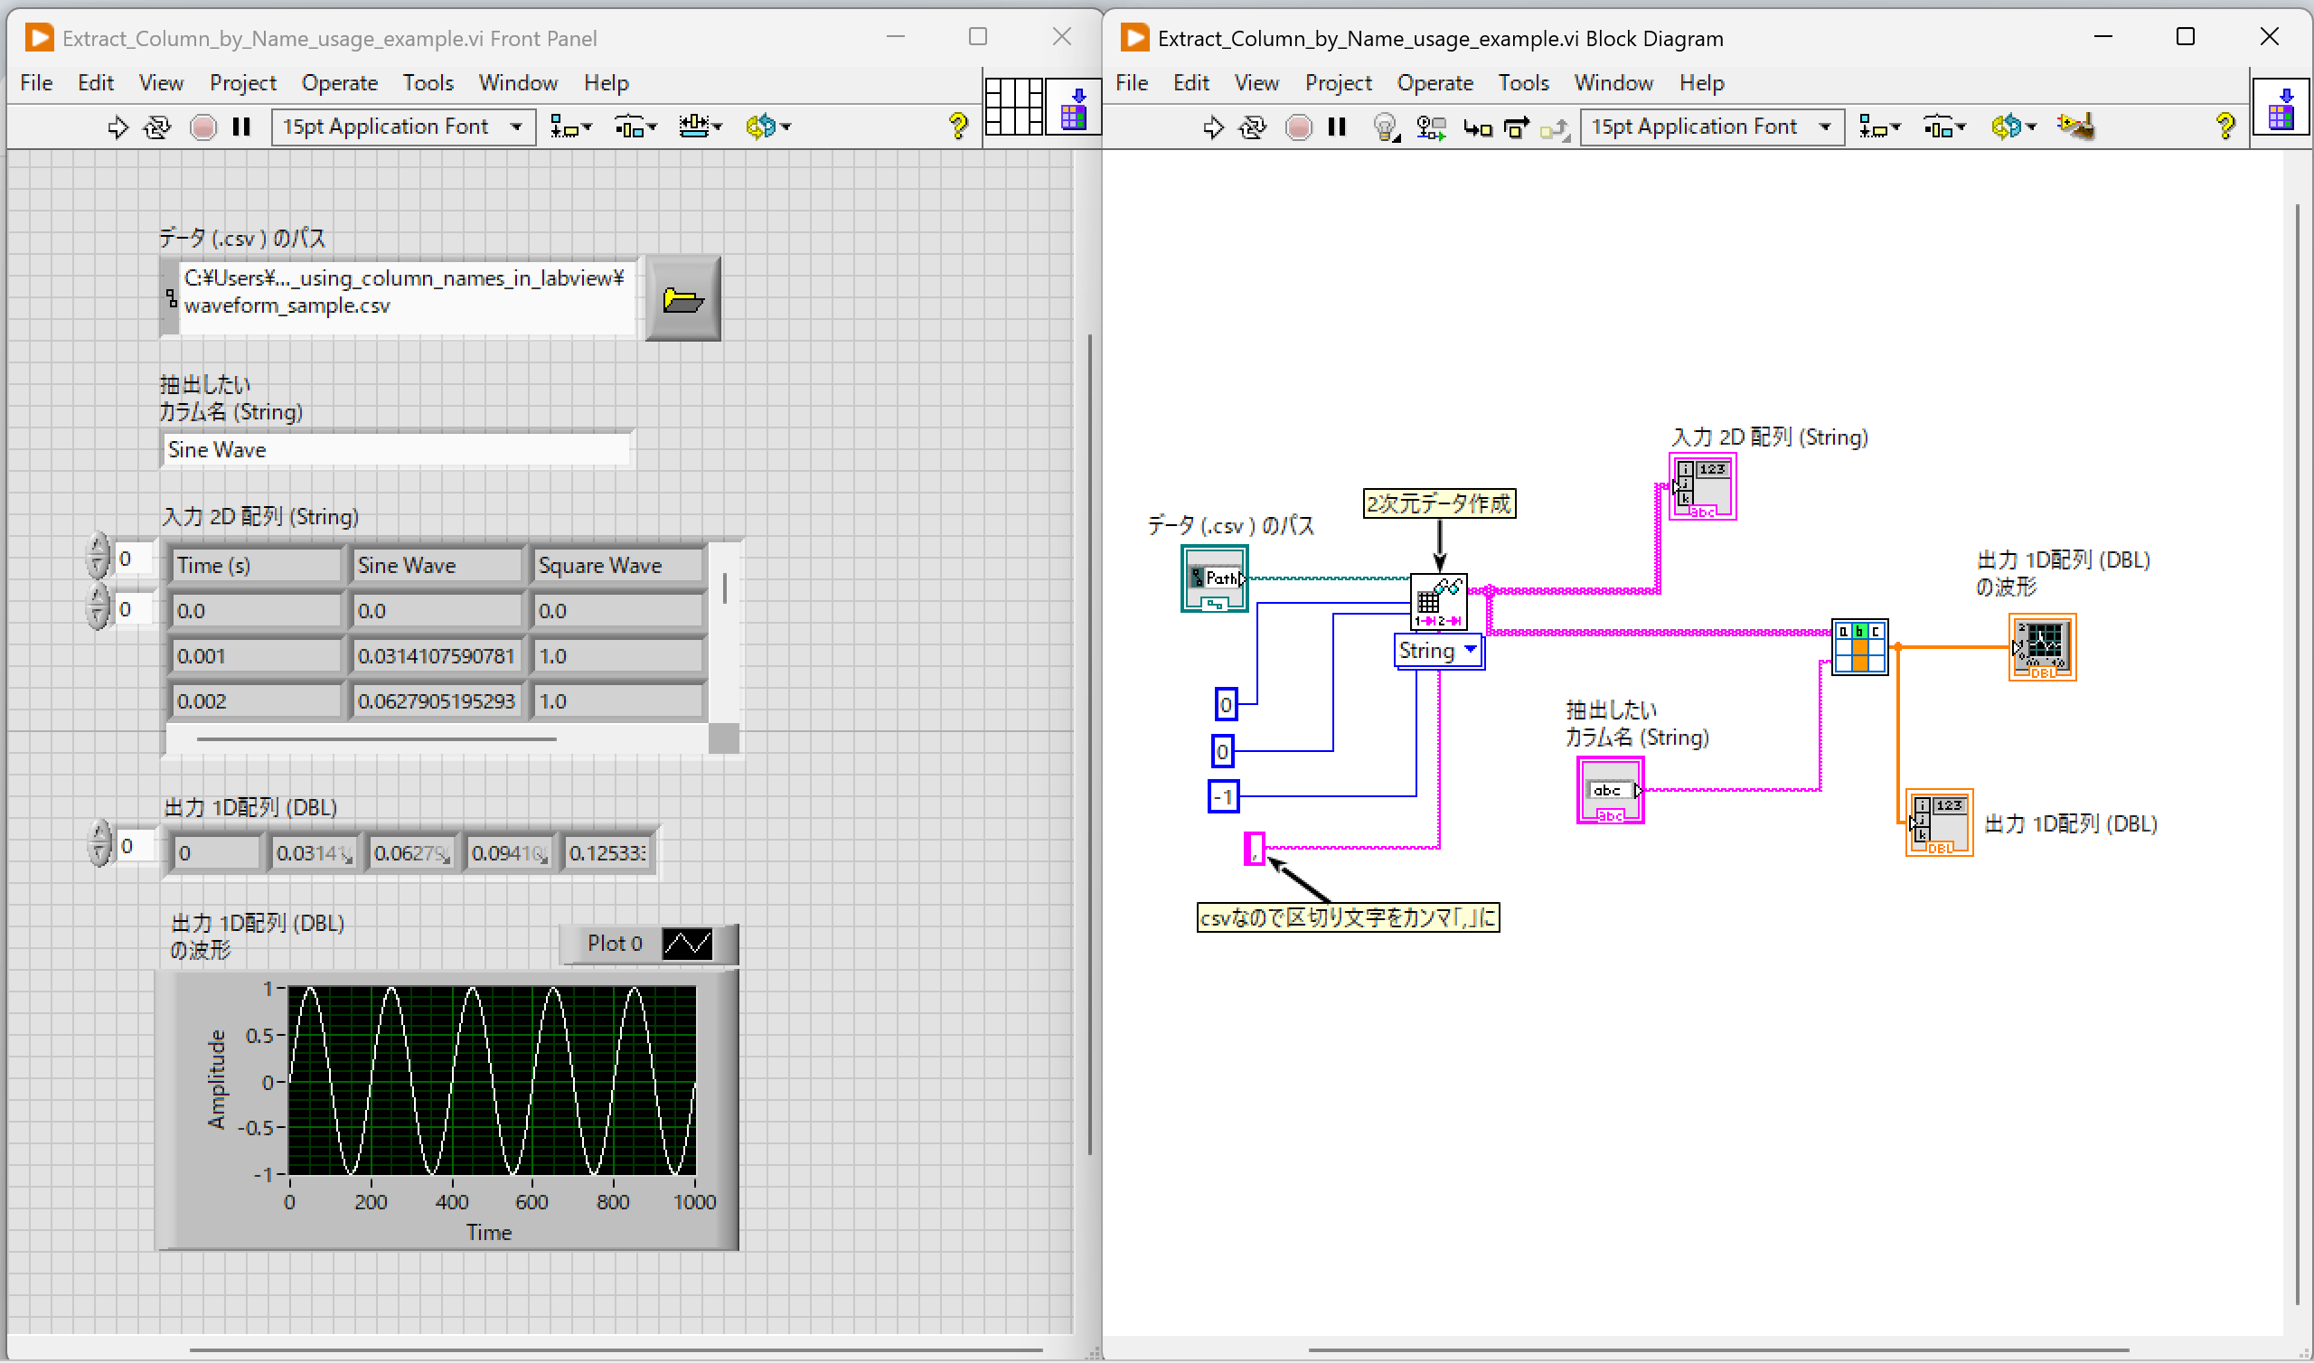
Task: Click row index stepper of 2D array
Action: 98,558
